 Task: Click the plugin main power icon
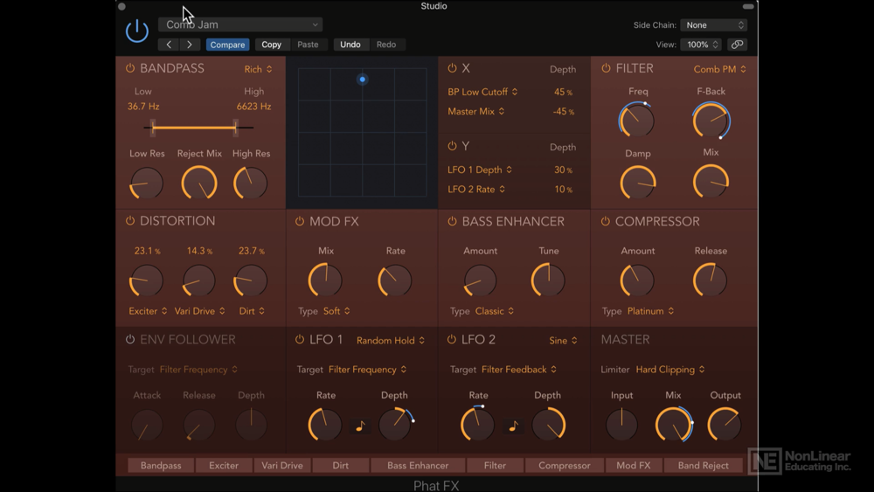click(136, 31)
